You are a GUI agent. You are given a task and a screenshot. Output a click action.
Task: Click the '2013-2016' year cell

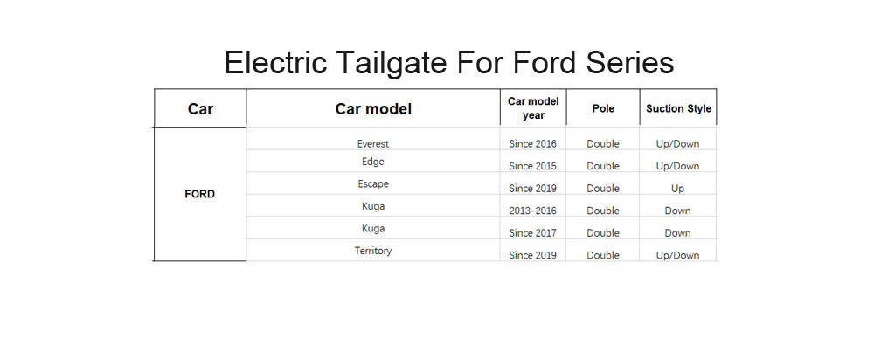point(532,211)
